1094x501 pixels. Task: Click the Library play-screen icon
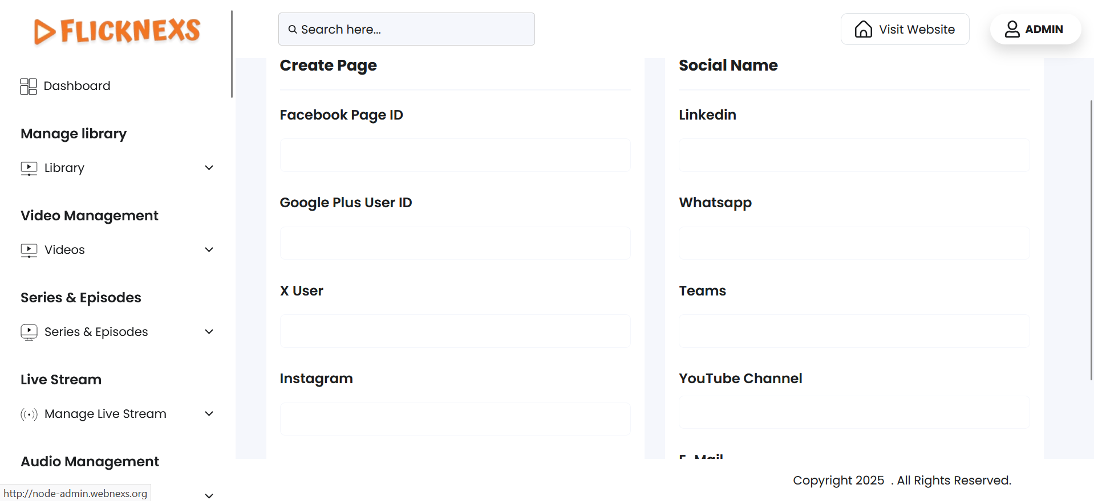pyautogui.click(x=29, y=168)
